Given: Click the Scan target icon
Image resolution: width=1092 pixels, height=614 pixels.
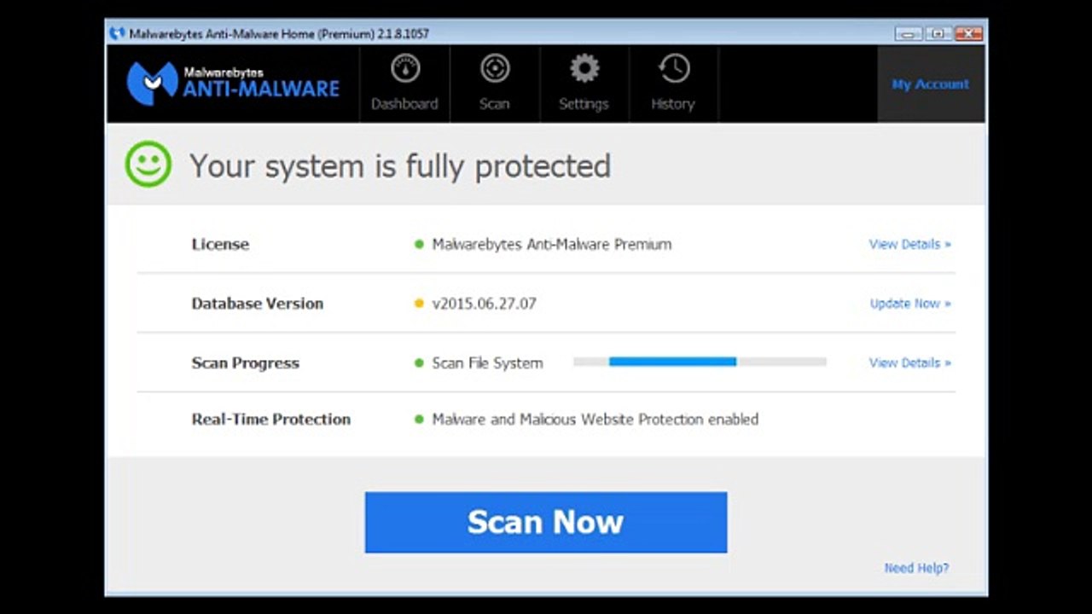Looking at the screenshot, I should 495,68.
